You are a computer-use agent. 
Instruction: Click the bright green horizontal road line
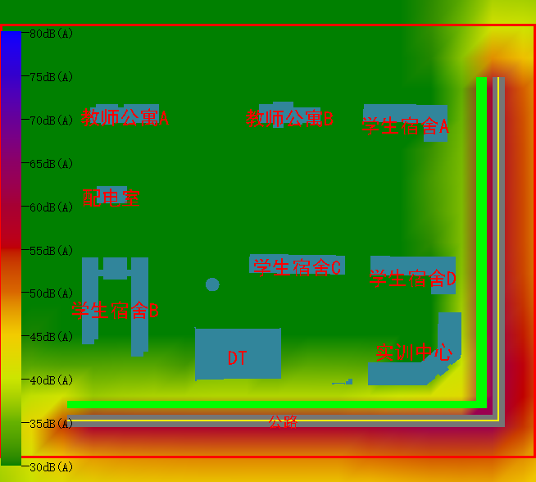270,404
